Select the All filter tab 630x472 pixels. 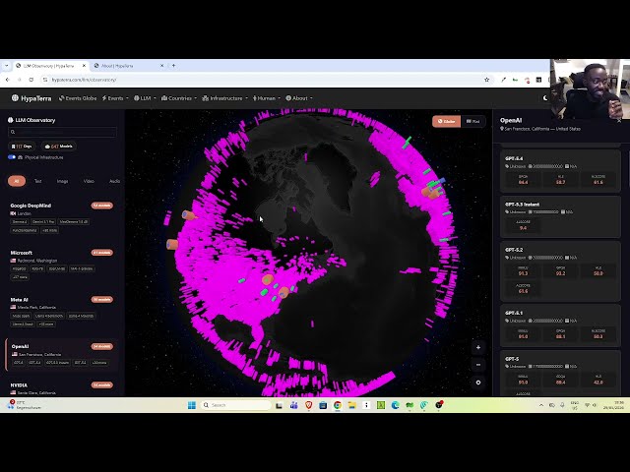click(x=17, y=181)
